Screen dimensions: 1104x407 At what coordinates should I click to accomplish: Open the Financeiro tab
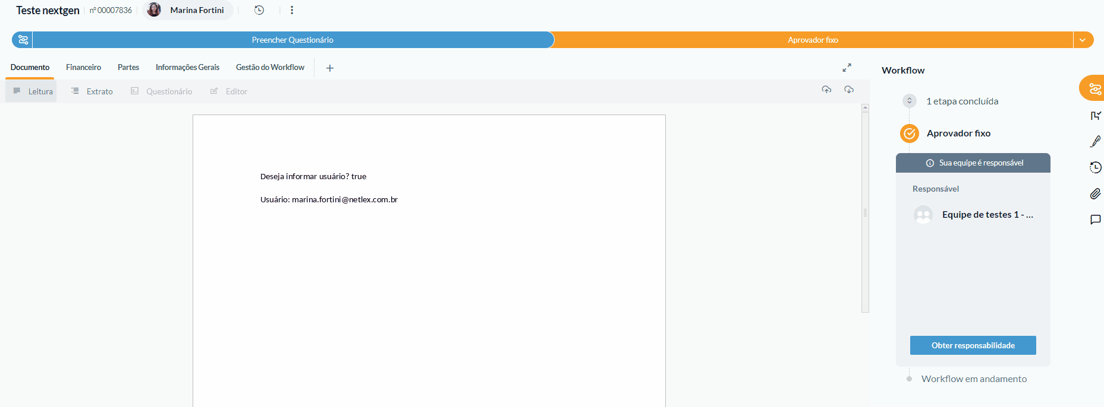coord(83,68)
